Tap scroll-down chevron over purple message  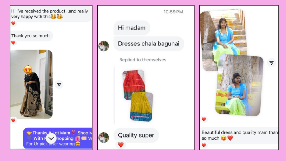51,138
